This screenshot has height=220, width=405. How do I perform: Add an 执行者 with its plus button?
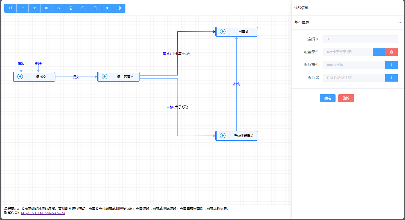pos(391,78)
